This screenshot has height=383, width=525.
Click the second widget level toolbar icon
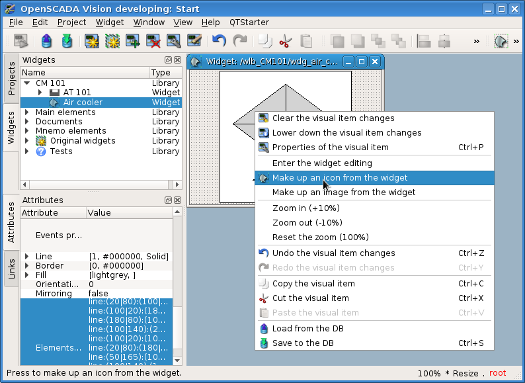coord(358,41)
